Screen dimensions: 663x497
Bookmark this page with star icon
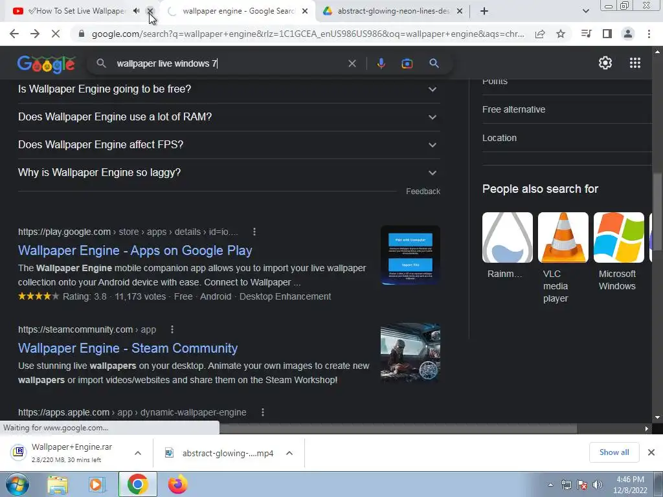point(561,34)
